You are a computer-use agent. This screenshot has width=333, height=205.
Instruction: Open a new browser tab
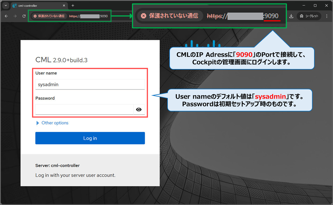click(x=73, y=6)
